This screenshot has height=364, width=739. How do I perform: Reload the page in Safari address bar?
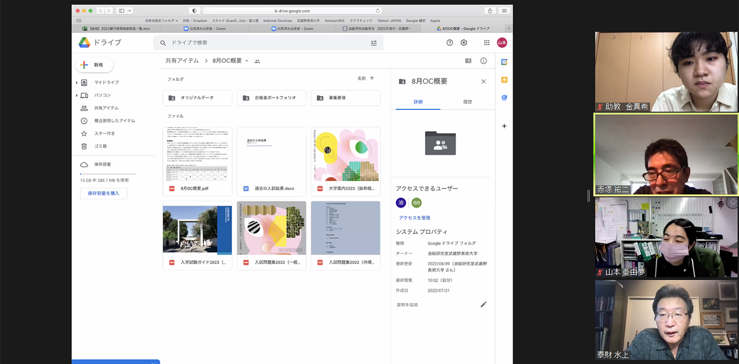point(378,11)
